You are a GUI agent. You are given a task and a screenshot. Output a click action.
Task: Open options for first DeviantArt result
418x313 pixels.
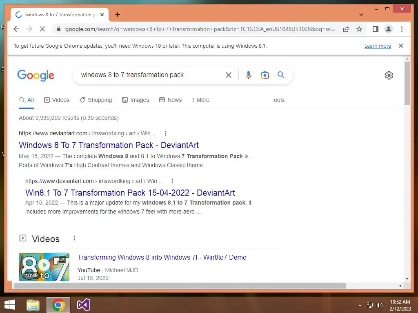coord(166,133)
